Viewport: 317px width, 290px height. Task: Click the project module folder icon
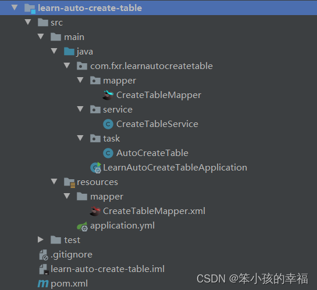click(x=30, y=9)
